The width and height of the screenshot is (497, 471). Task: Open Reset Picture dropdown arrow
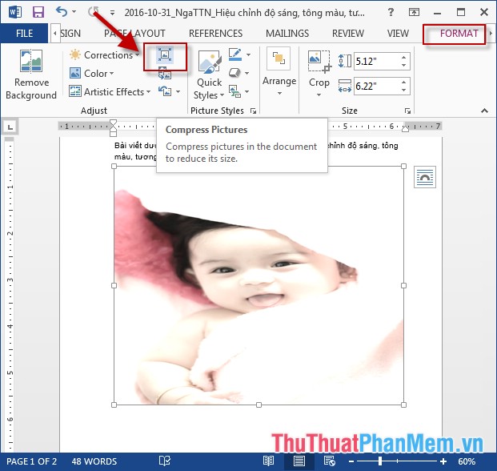point(178,91)
